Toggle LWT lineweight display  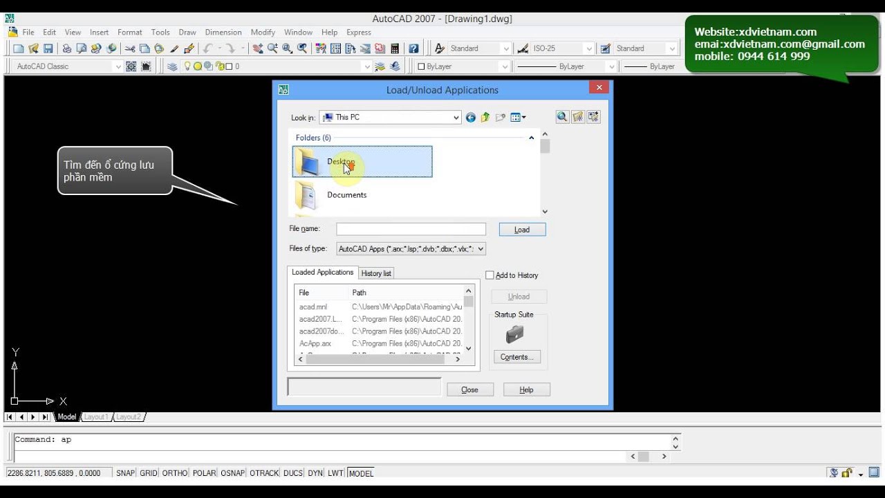tap(335, 473)
